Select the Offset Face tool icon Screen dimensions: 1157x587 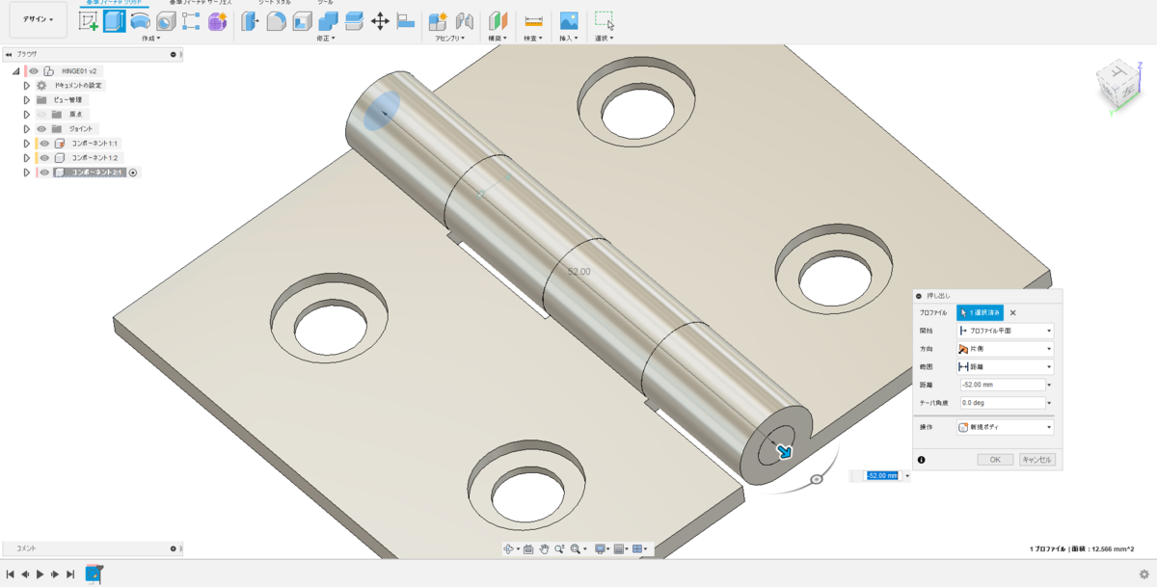(354, 21)
